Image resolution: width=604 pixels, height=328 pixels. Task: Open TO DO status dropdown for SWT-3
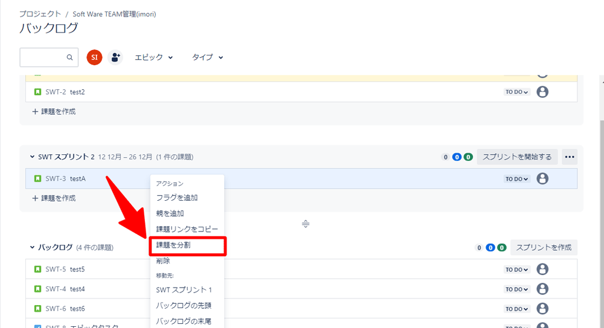pos(516,179)
